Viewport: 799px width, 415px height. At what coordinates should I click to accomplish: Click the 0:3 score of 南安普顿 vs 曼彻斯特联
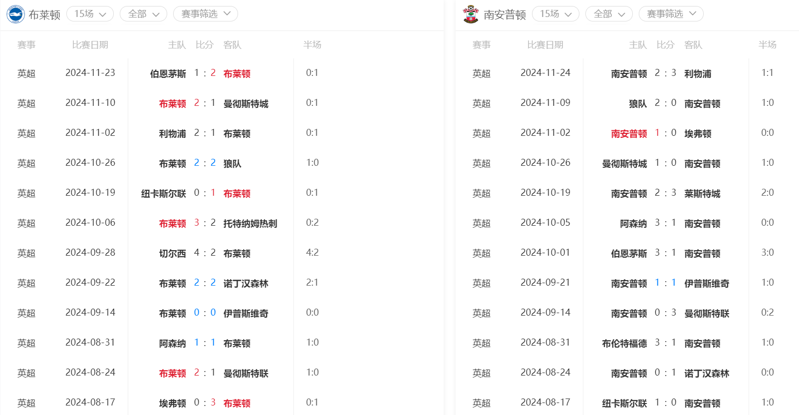pyautogui.click(x=665, y=313)
